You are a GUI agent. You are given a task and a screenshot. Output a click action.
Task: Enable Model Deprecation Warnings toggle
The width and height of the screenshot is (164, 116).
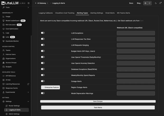[43, 93]
